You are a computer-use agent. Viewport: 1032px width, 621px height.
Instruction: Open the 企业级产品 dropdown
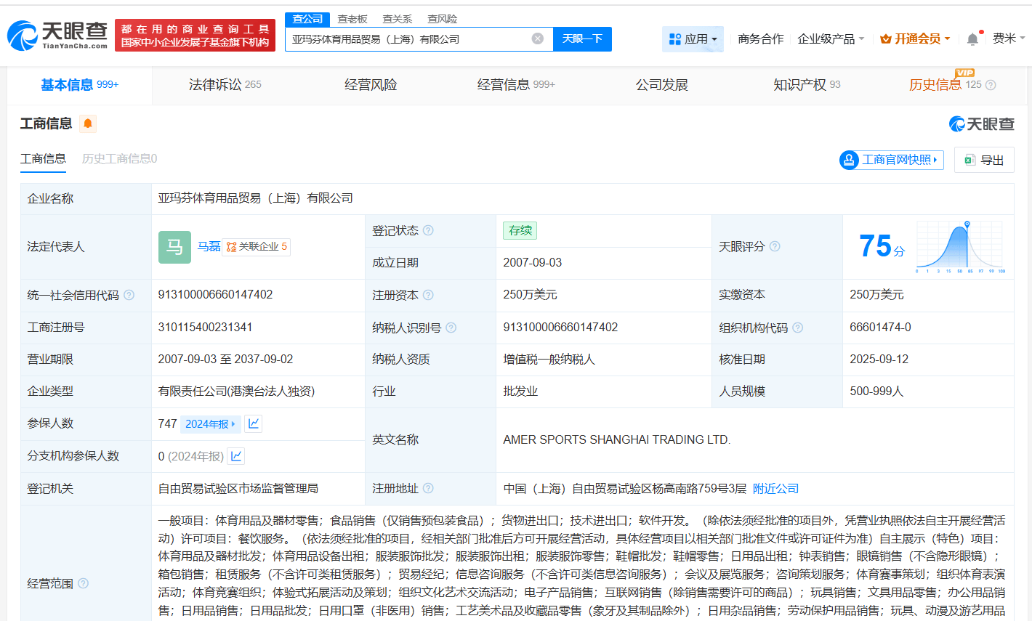coord(831,38)
